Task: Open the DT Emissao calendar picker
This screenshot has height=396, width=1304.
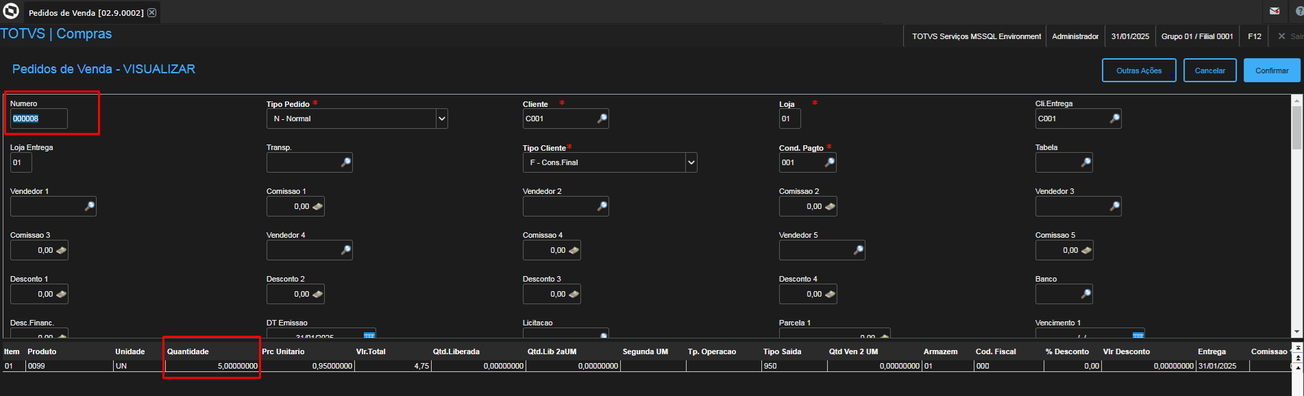Action: pos(369,335)
